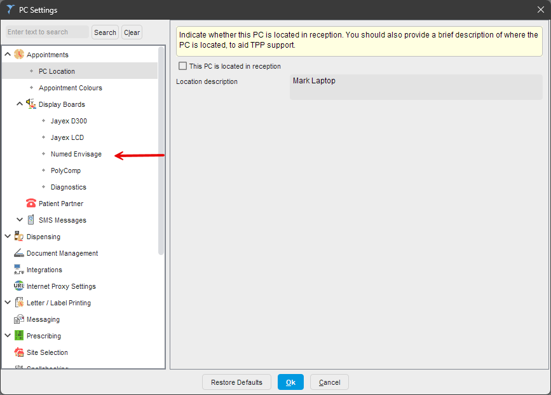Click the Patient Partner telephone icon
Image resolution: width=551 pixels, height=395 pixels.
(31, 204)
